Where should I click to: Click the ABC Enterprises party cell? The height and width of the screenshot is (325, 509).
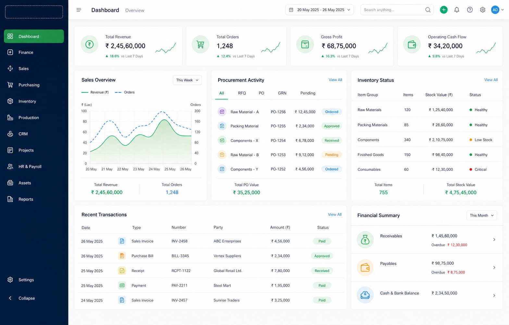(227, 241)
